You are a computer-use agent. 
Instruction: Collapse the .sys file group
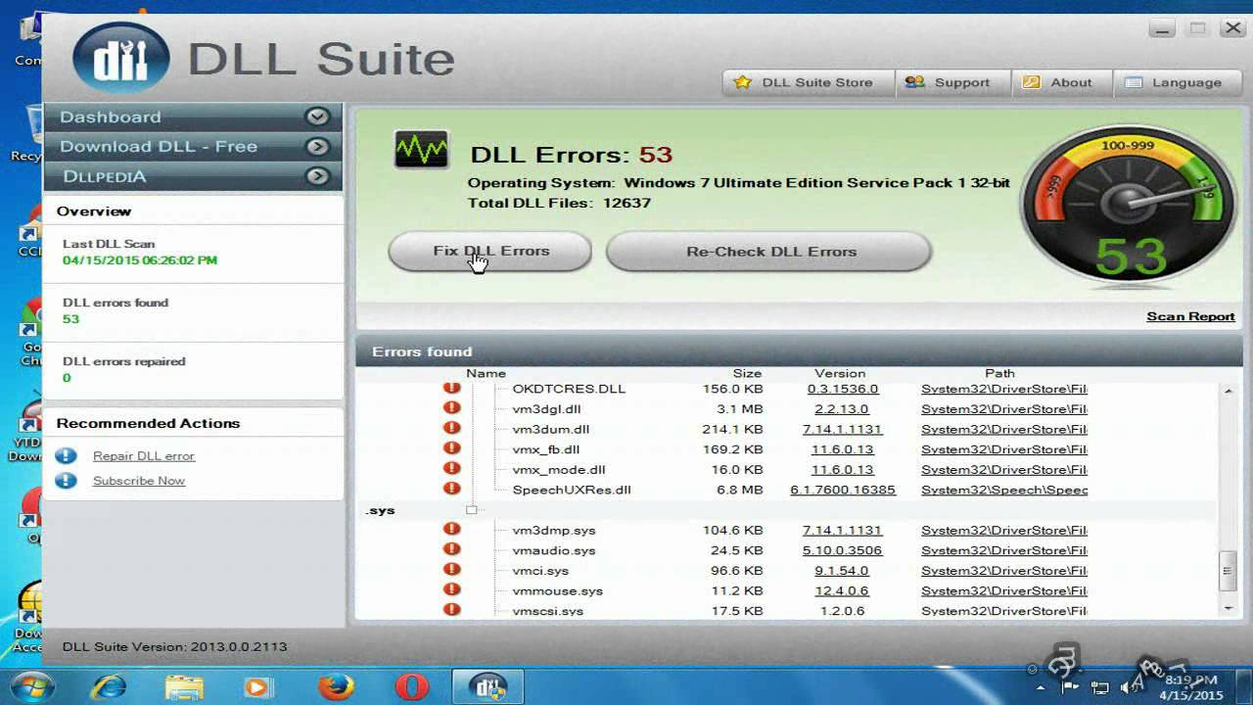click(472, 510)
